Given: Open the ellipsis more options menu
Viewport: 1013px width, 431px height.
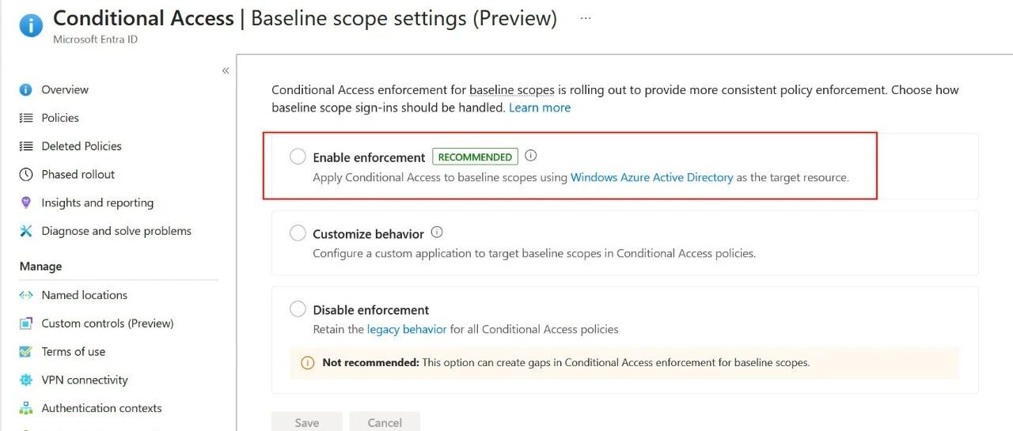Looking at the screenshot, I should pos(586,18).
